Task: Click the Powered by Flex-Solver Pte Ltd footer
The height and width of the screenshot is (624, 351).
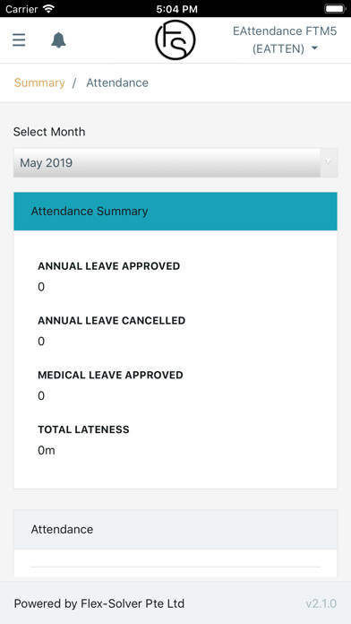Action: pyautogui.click(x=99, y=603)
